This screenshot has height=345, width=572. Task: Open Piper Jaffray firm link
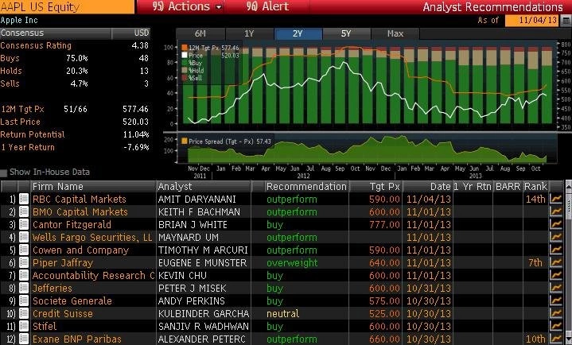[x=63, y=263]
